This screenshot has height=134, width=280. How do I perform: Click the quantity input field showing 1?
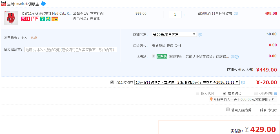(175, 15)
